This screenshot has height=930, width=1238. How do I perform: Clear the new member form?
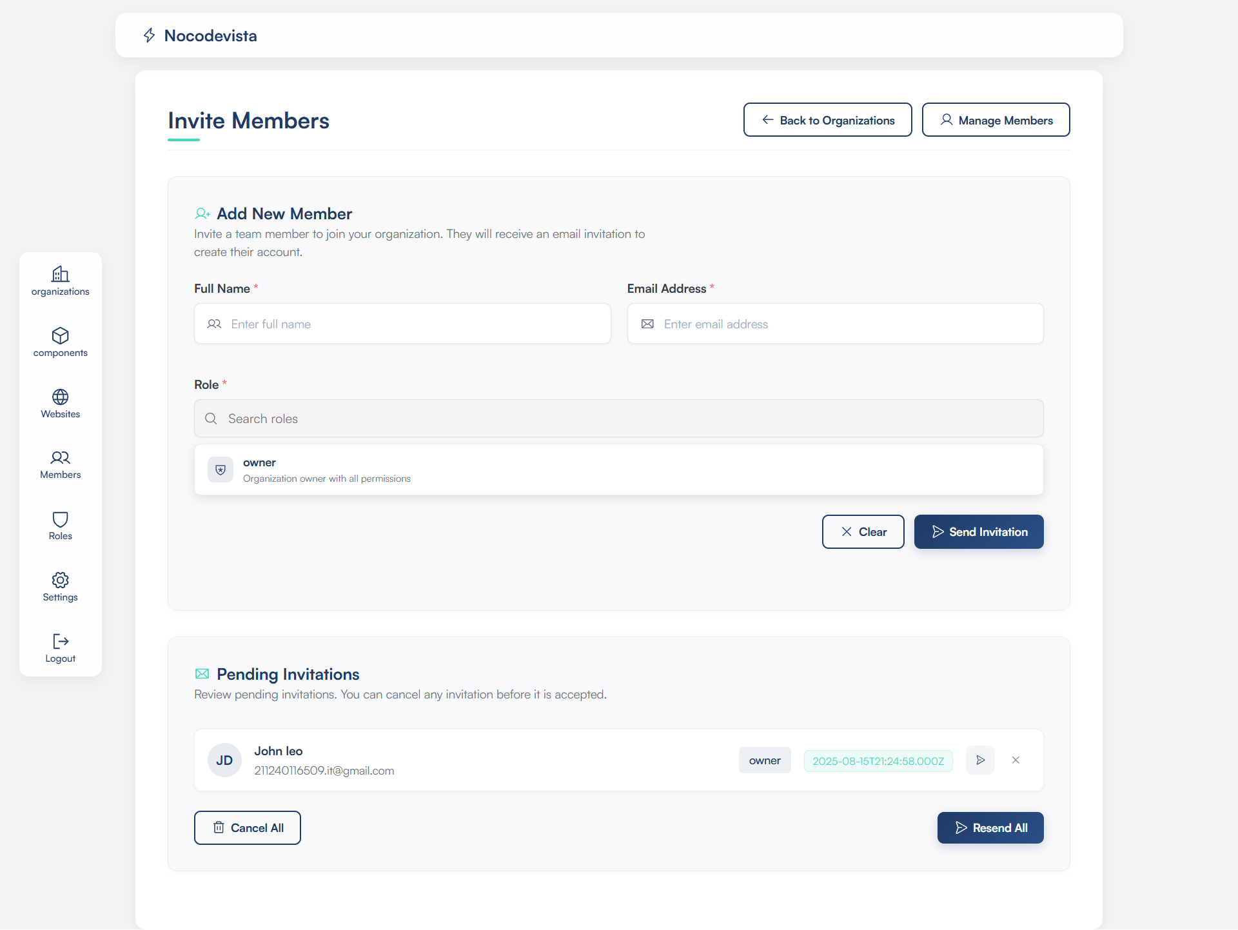pos(863,532)
